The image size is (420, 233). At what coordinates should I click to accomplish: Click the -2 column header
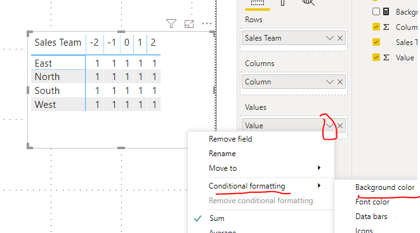(x=95, y=43)
